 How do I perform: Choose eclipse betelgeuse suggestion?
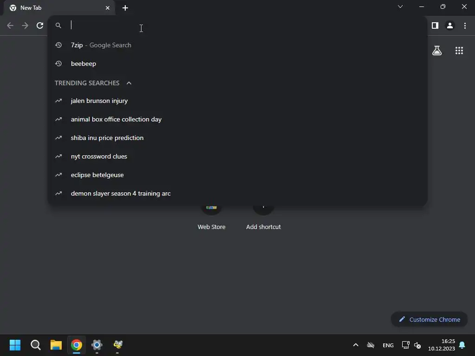pos(237,175)
